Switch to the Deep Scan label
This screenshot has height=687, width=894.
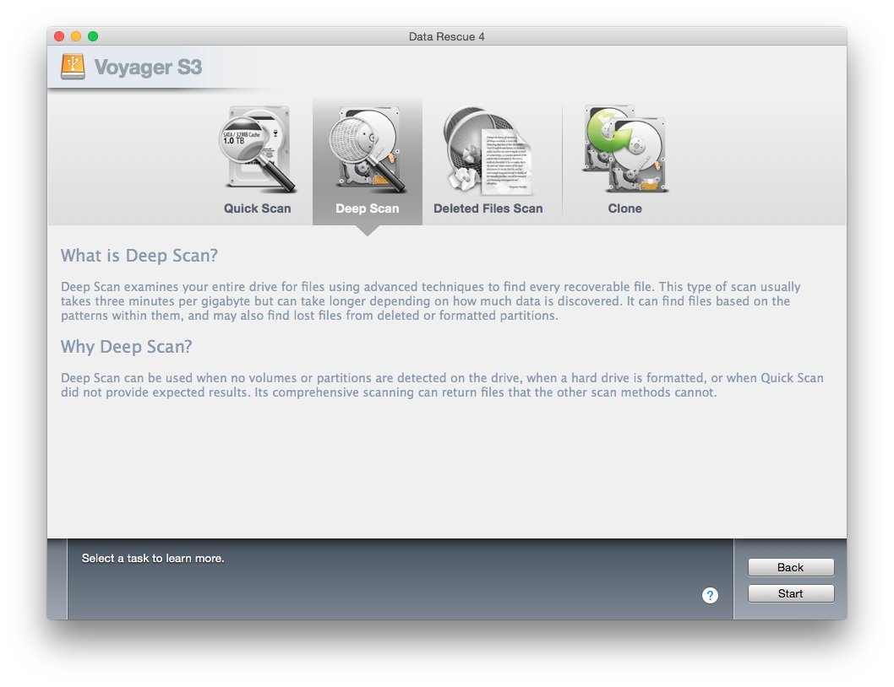(x=368, y=208)
